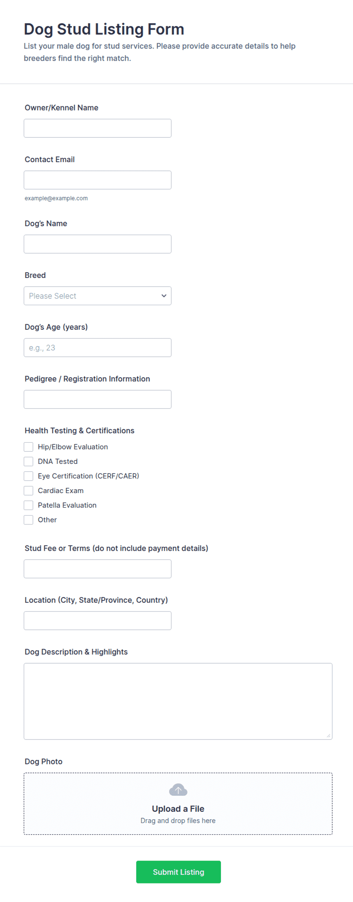Submit the listing with green button

point(178,872)
